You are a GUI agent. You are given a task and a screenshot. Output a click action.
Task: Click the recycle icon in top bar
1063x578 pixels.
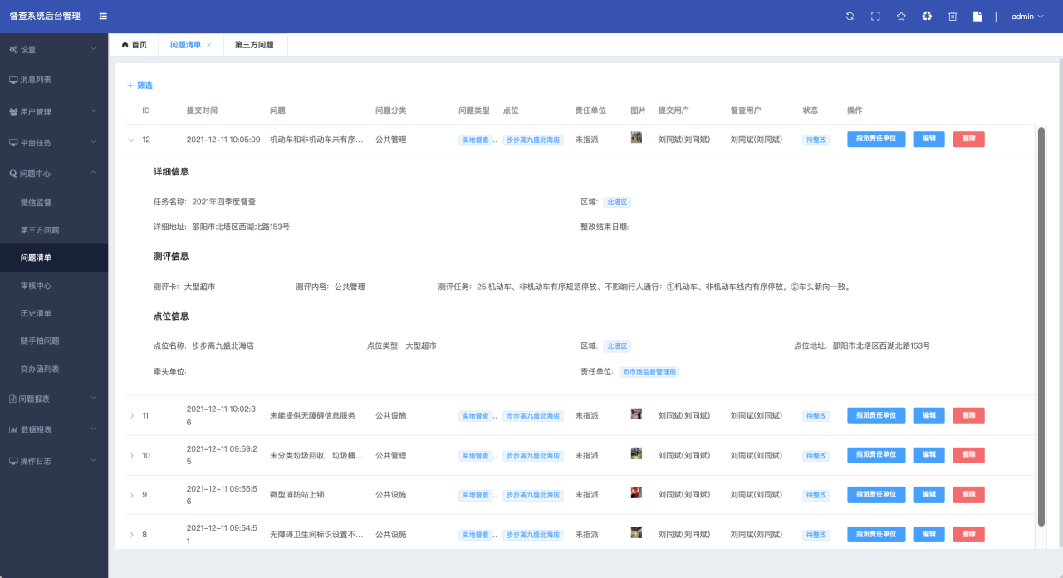pyautogui.click(x=927, y=17)
